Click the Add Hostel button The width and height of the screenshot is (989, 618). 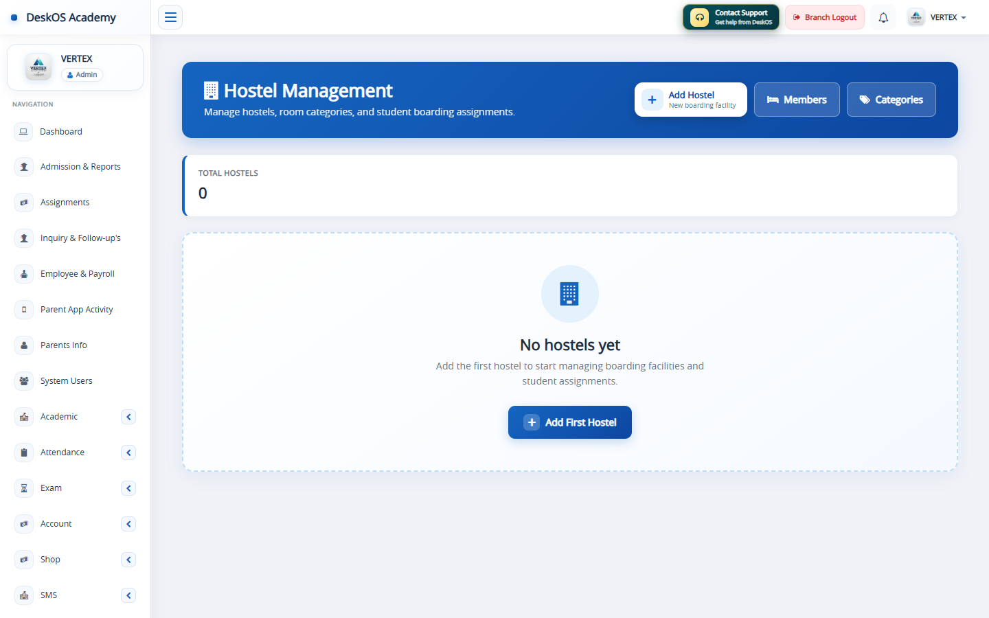tap(691, 100)
